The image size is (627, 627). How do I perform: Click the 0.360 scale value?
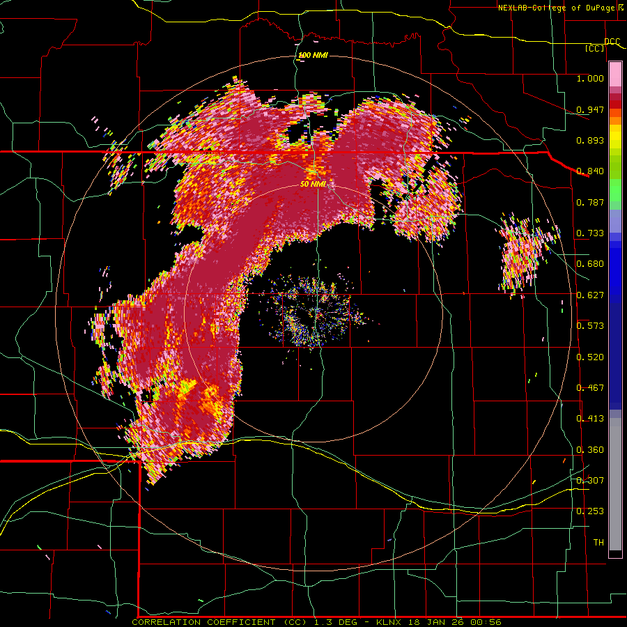pyautogui.click(x=590, y=450)
